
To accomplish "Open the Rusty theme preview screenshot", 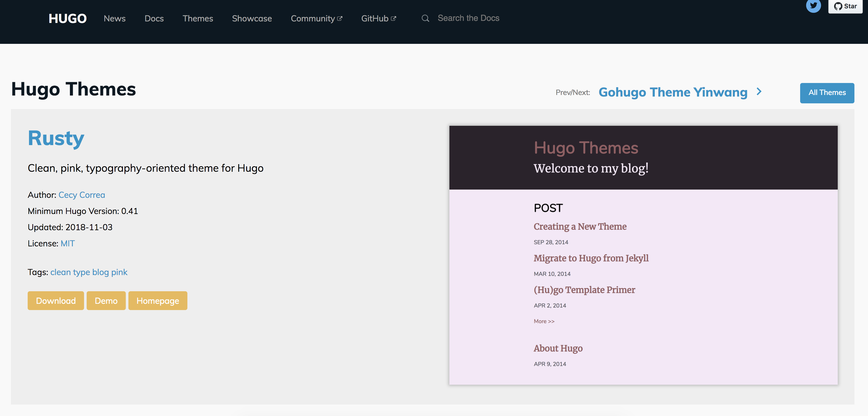I will [643, 255].
